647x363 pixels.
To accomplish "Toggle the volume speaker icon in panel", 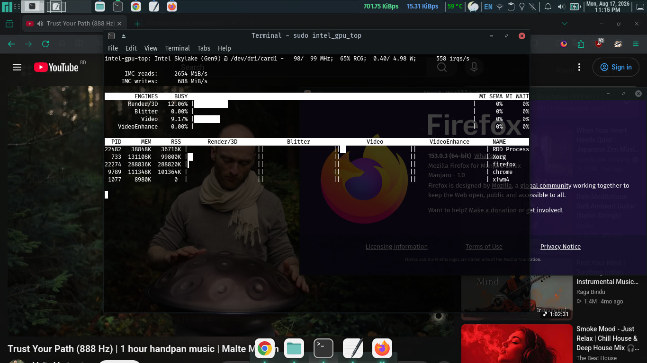I will tap(561, 7).
